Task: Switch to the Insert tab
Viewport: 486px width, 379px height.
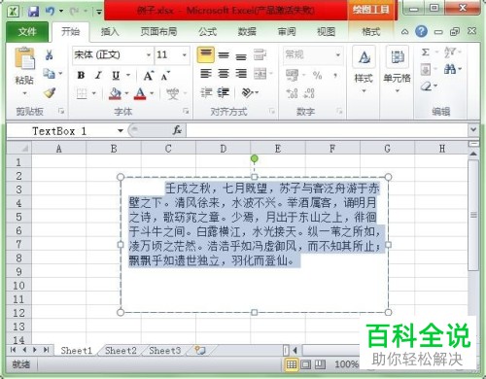Action: (x=110, y=32)
